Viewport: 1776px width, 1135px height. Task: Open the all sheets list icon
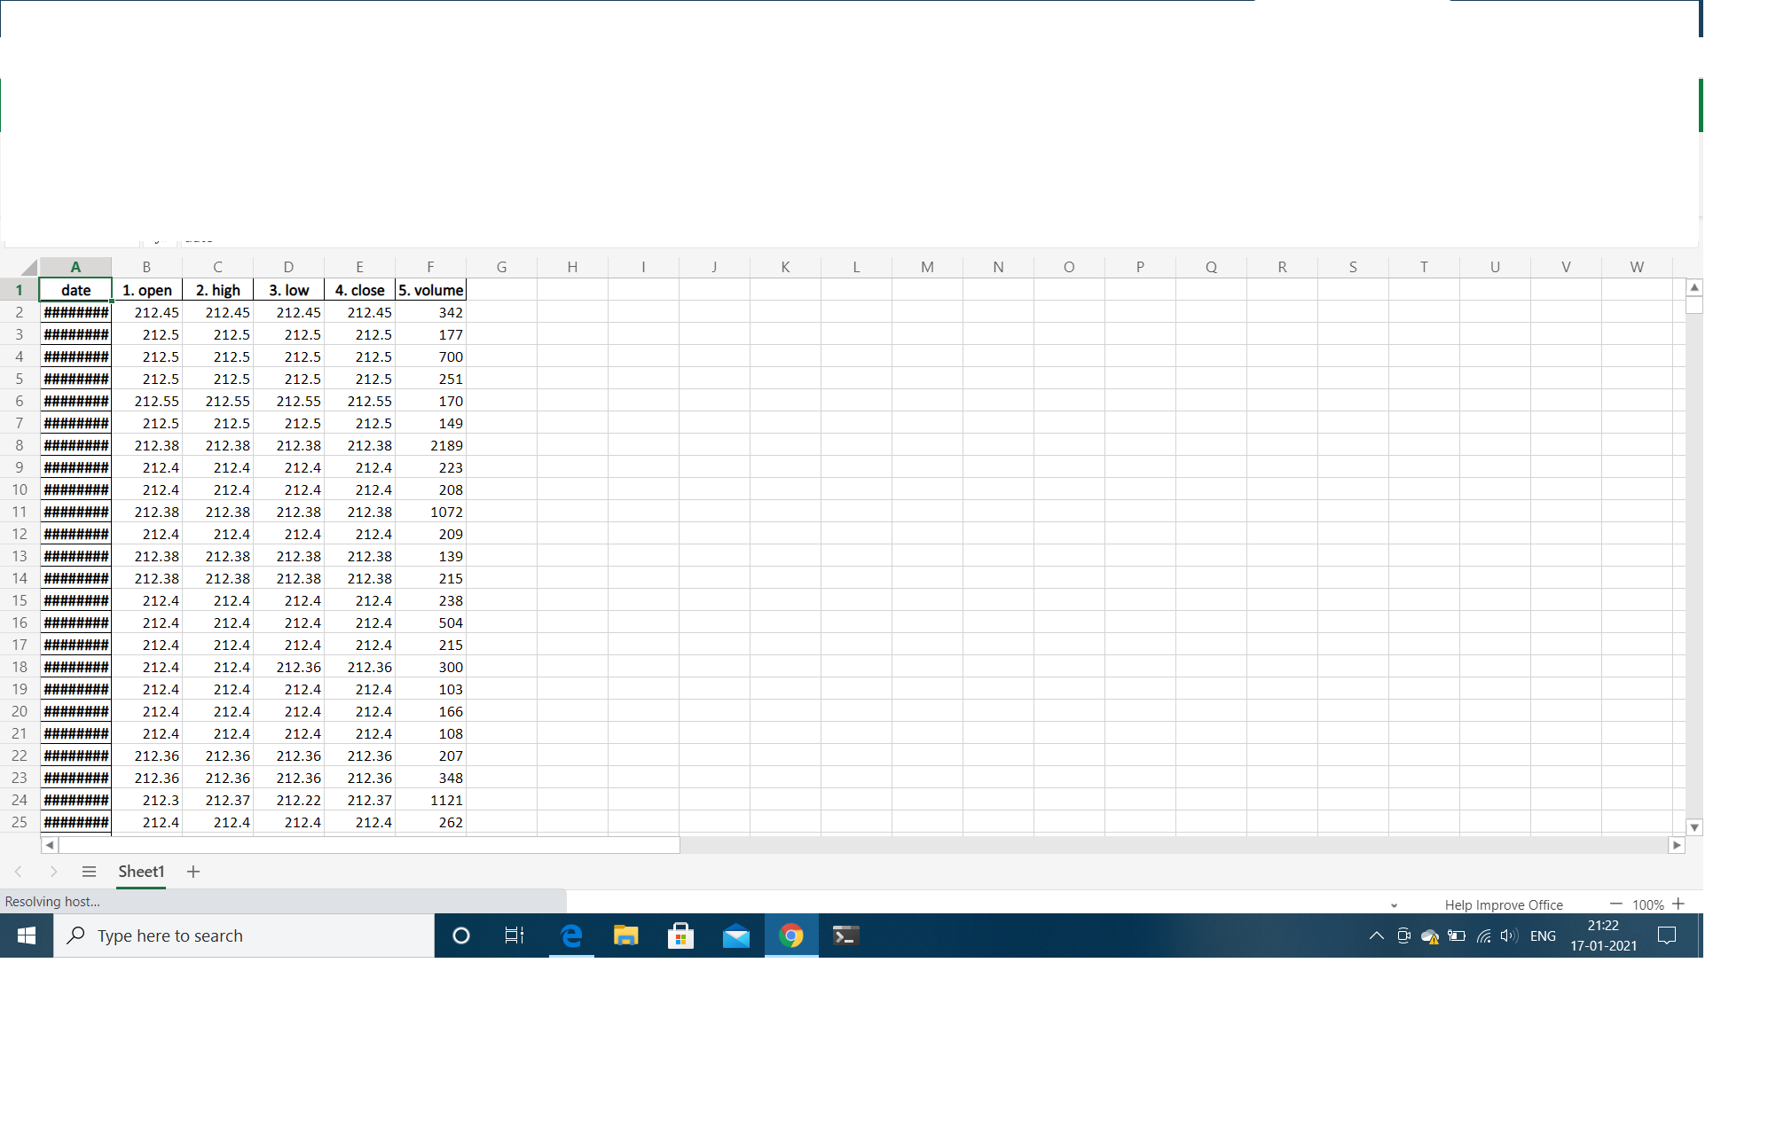click(89, 872)
